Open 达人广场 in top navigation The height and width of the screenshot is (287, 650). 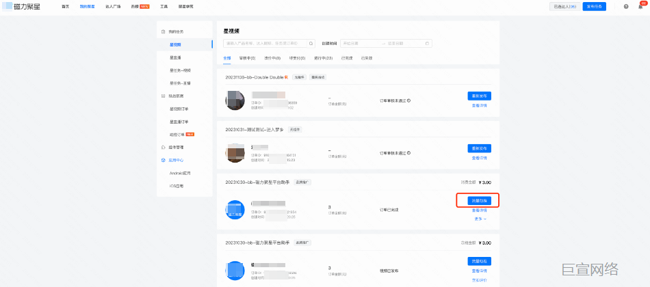113,6
